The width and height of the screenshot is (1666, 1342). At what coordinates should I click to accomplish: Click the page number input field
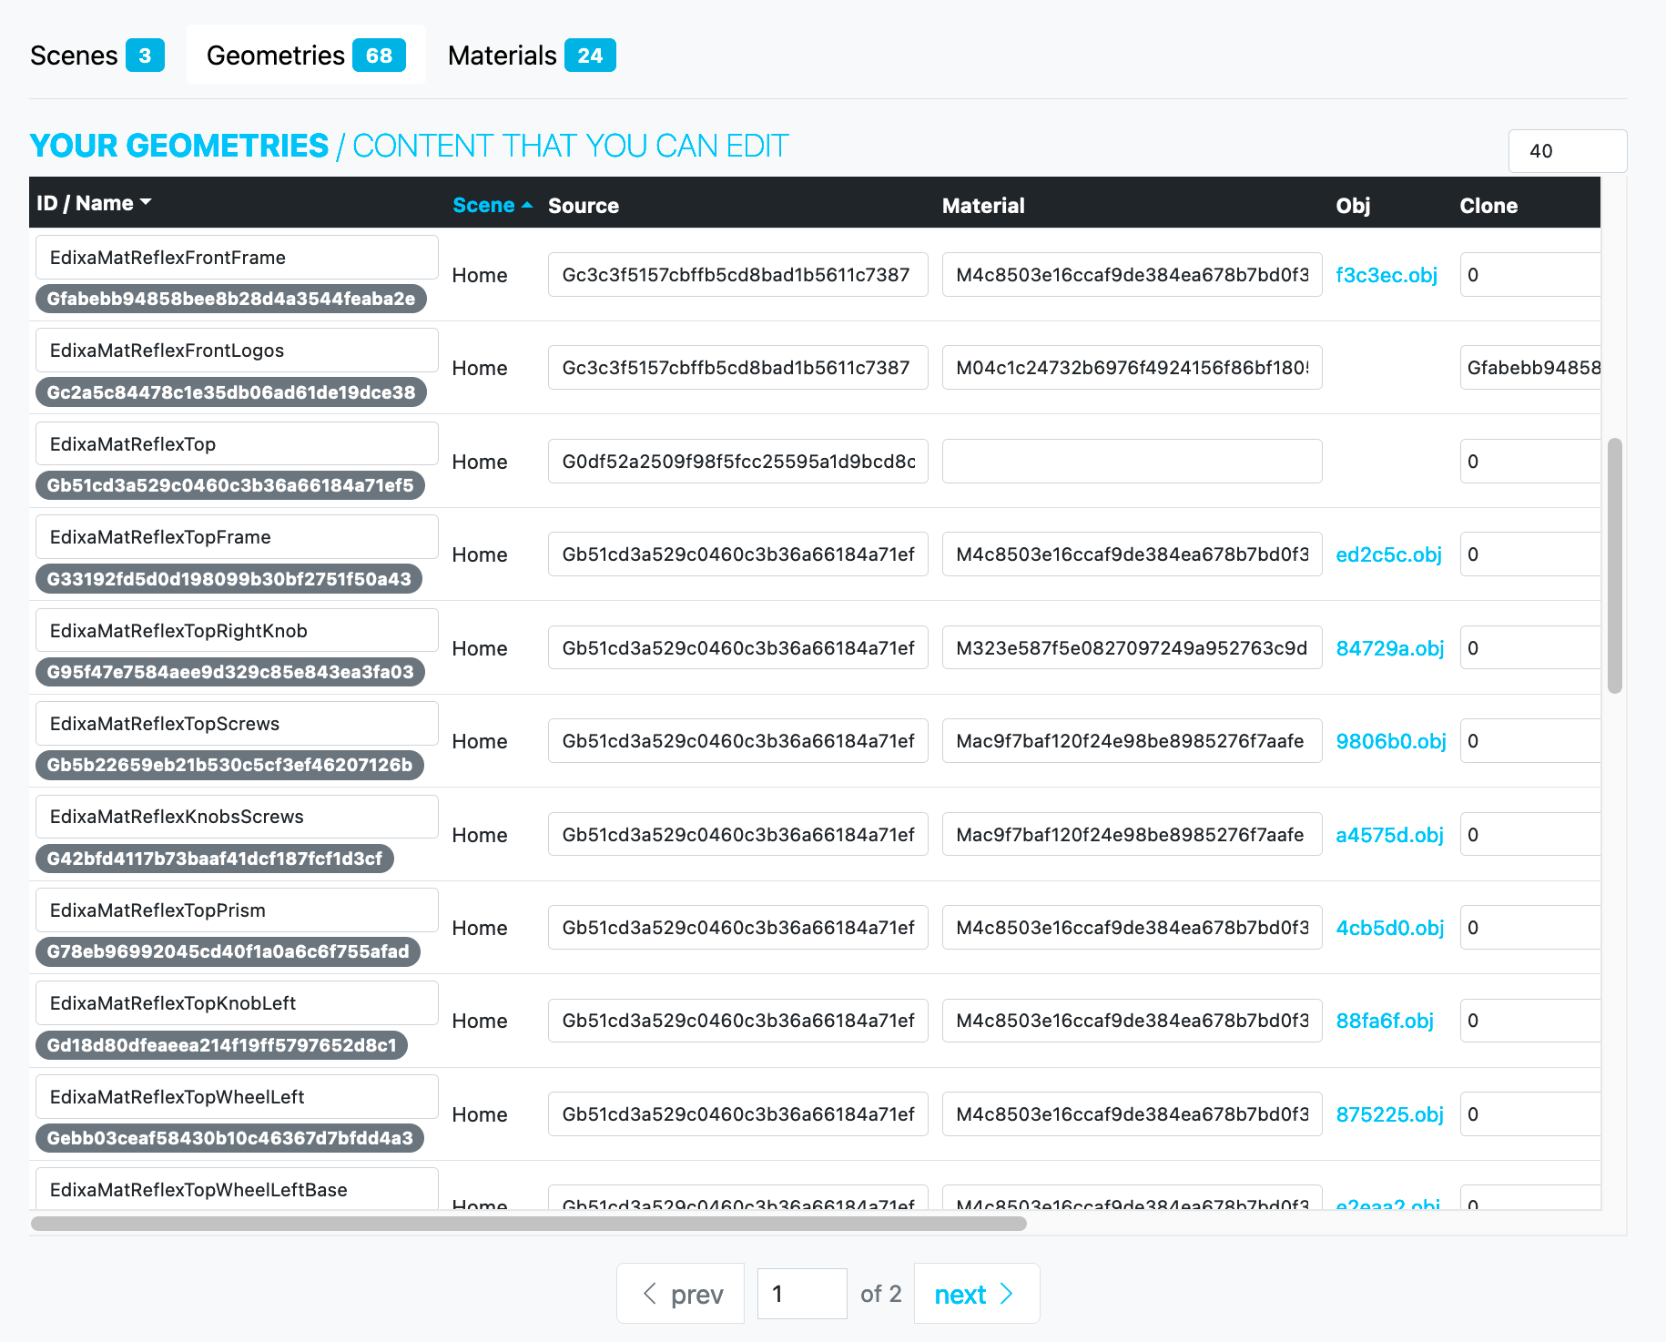click(x=801, y=1294)
